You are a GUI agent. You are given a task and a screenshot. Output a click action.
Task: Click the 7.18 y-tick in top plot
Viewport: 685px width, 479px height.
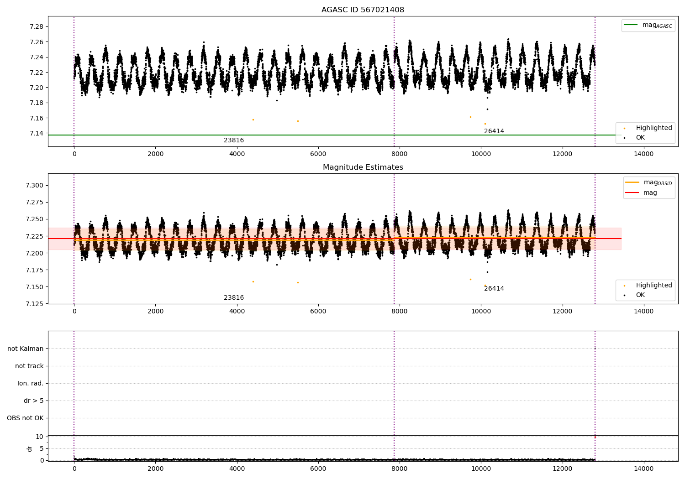point(37,103)
